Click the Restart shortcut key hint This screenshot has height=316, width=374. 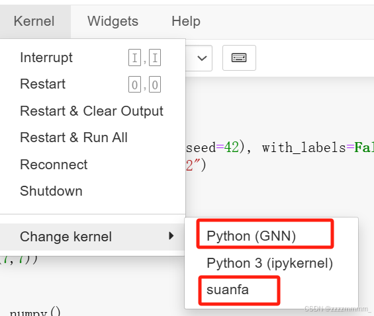coord(144,85)
